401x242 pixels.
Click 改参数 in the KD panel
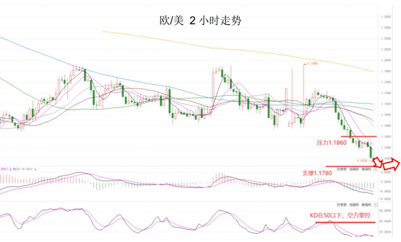341,205
